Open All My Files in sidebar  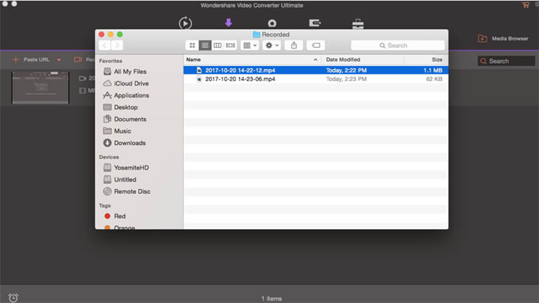click(x=125, y=71)
